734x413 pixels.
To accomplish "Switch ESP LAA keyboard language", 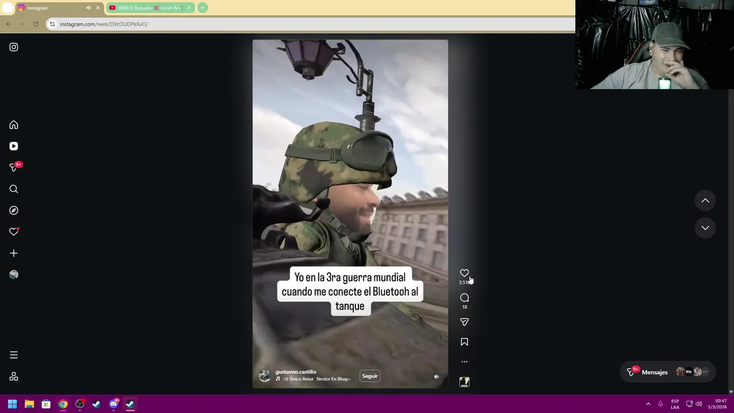I will pyautogui.click(x=675, y=404).
